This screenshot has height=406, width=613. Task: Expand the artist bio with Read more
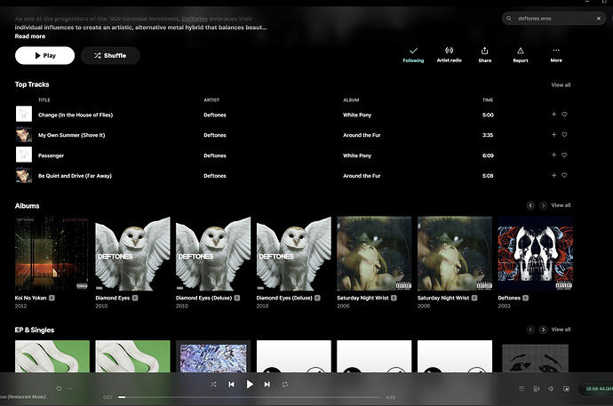pos(30,36)
